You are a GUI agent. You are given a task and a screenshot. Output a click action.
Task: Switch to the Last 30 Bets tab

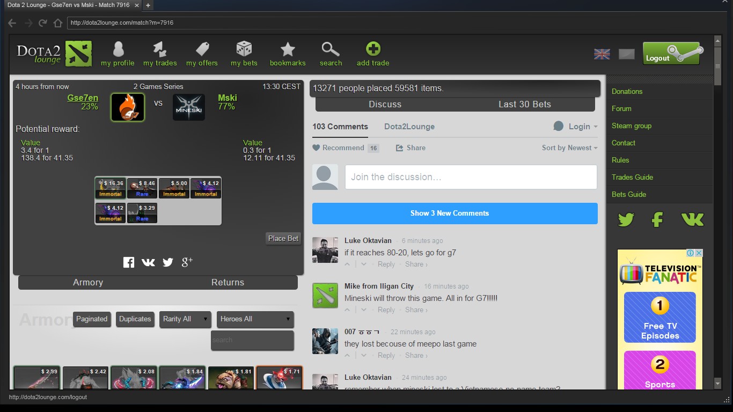coord(525,104)
